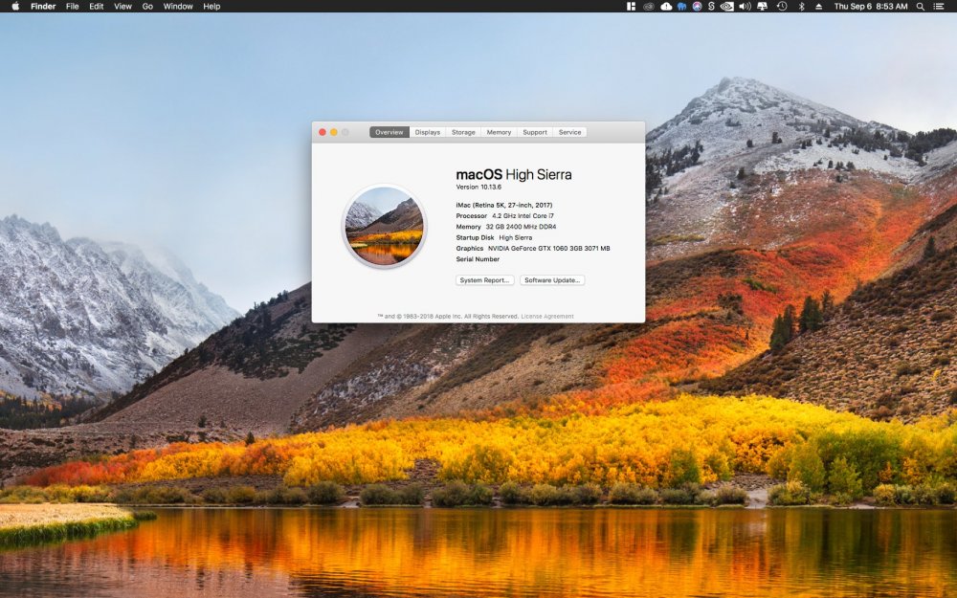Minimize the About This Mac window
957x598 pixels.
(334, 132)
